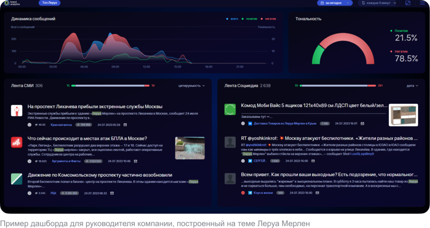This screenshot has width=430, height=228.
Task: Click Лента СМИ sentiment progress bar
Action: click(x=110, y=85)
